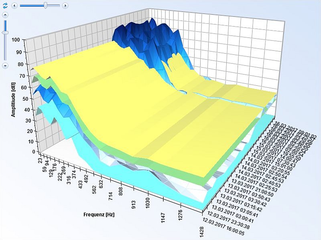Click the Amplitude [dB] axis title
Image resolution: width=321 pixels, height=240 pixels.
tap(14, 100)
